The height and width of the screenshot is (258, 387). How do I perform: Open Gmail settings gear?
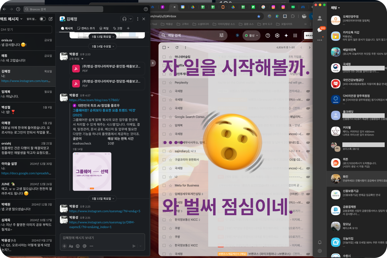tap(277, 35)
